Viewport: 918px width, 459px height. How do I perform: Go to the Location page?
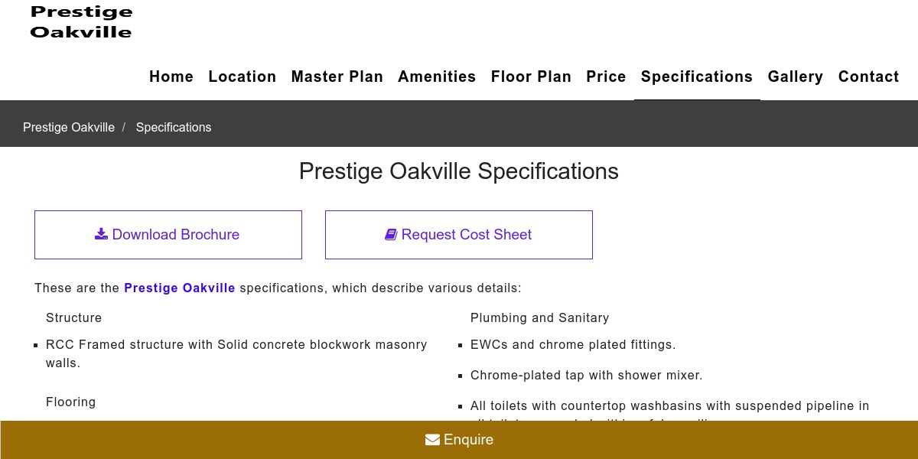tap(242, 76)
